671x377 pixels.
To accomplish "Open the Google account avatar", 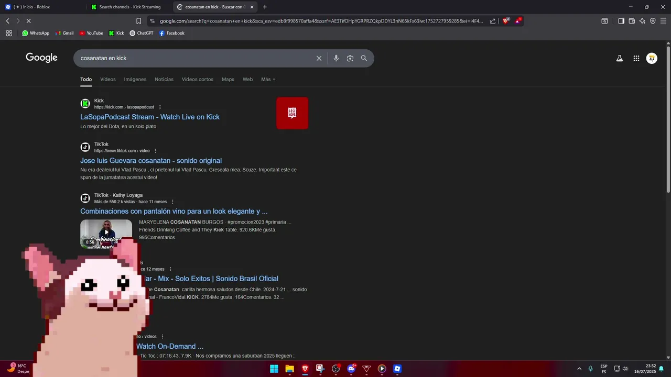I will (652, 59).
